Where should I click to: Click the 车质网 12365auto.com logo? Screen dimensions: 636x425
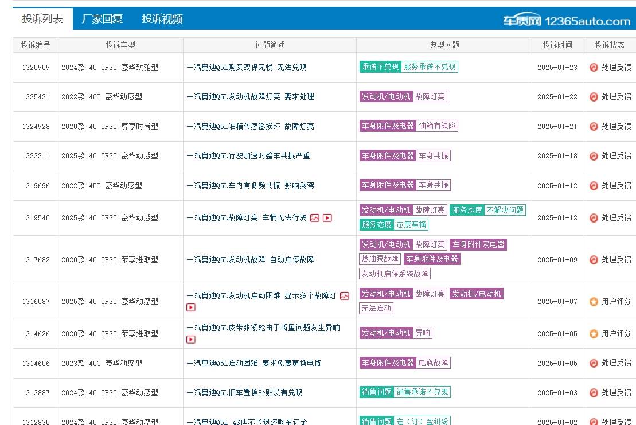[x=567, y=21]
